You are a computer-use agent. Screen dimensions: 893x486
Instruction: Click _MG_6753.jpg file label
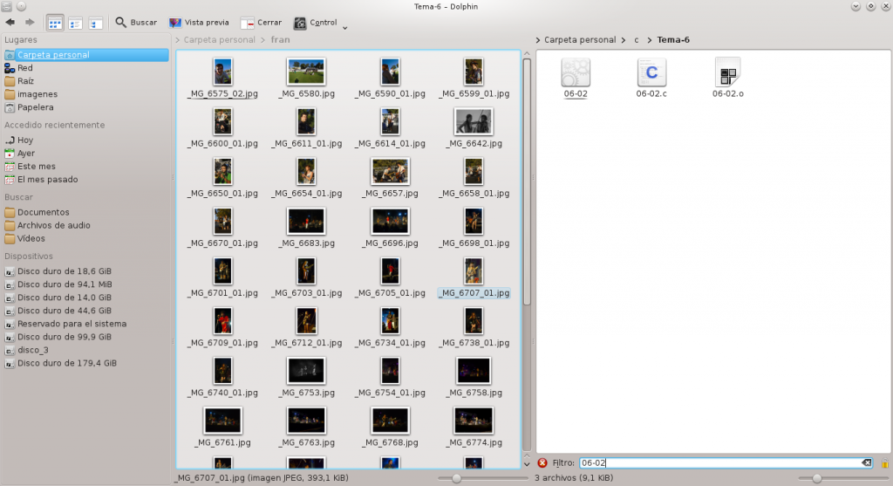point(306,394)
